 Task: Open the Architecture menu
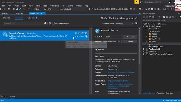[54, 6]
